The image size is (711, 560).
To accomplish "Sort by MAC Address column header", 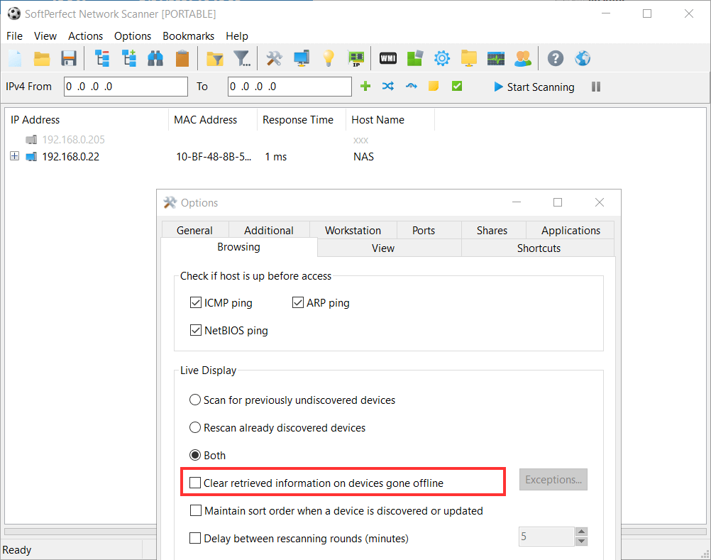I will 212,120.
